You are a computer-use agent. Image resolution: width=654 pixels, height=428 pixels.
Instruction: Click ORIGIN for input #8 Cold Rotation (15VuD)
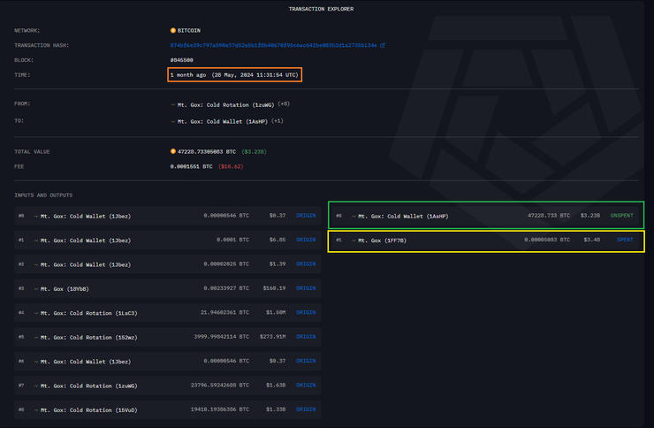tap(306, 410)
